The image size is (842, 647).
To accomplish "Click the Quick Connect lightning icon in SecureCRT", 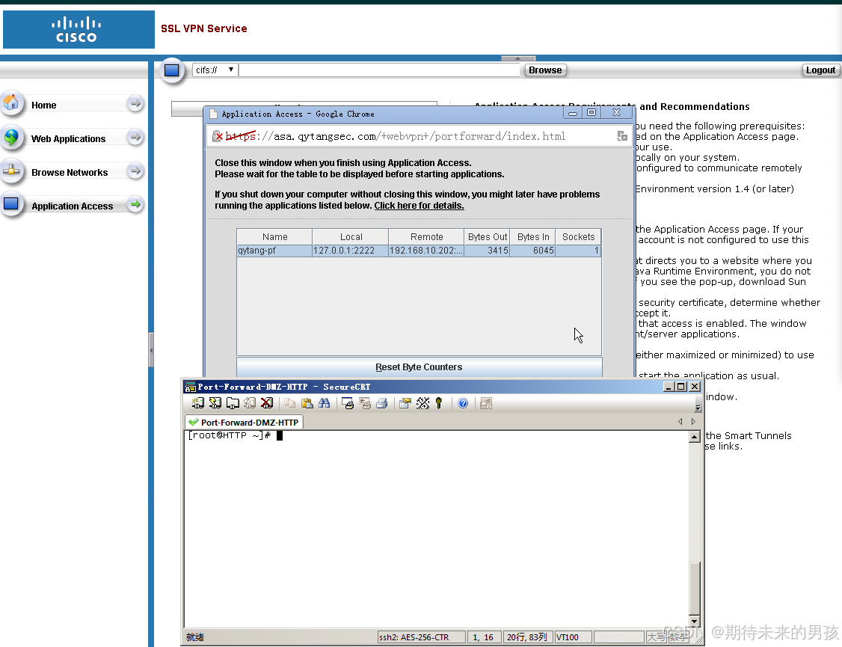I will pyautogui.click(x=215, y=403).
